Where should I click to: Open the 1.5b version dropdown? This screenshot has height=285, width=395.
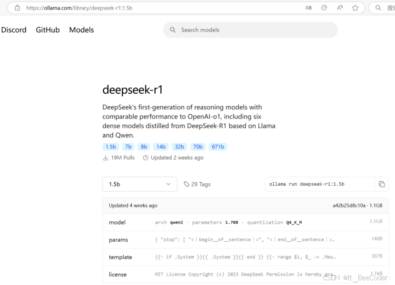140,184
